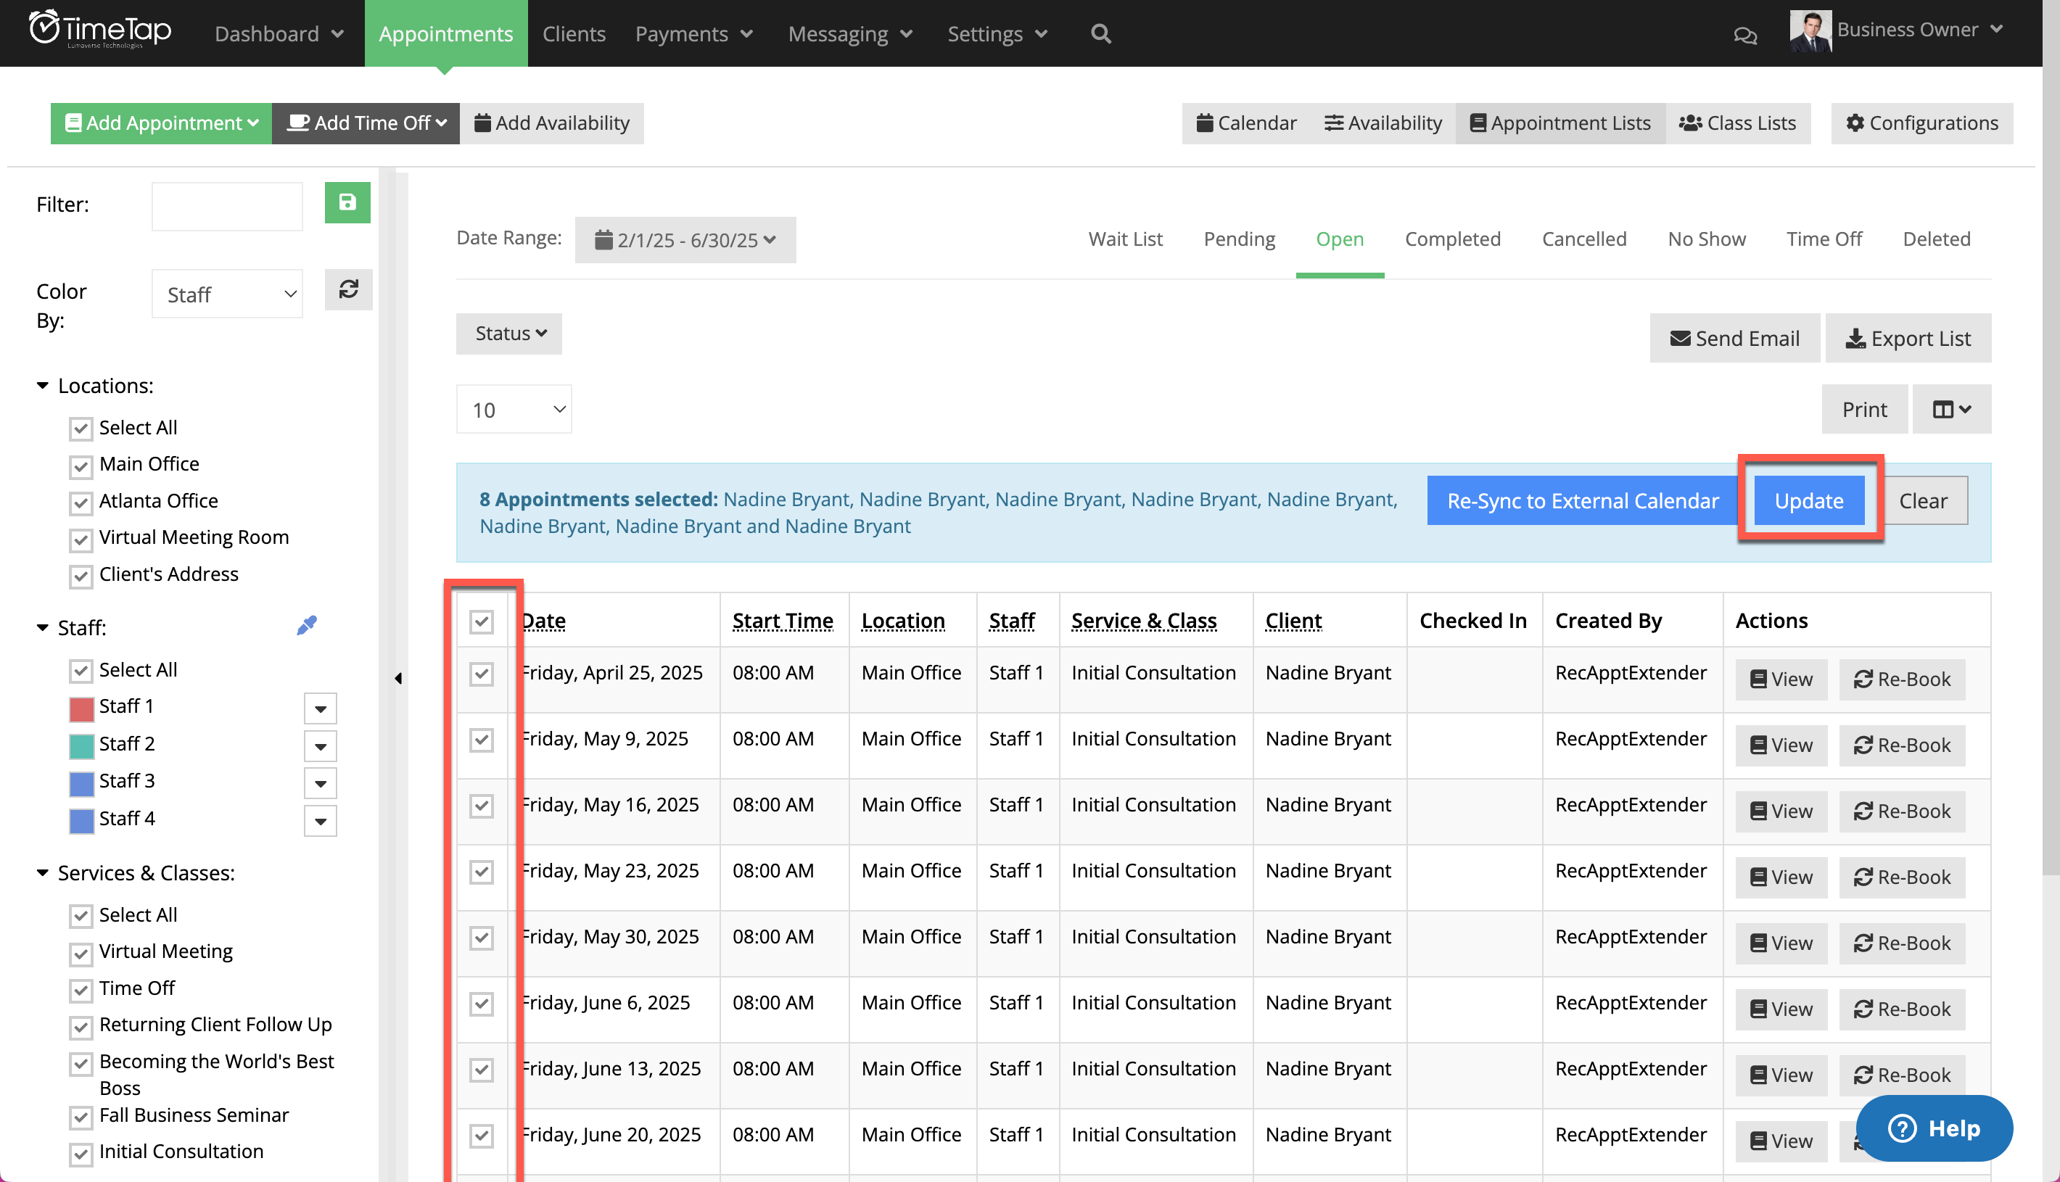
Task: Open the chat messages bubble near profile
Action: [x=1745, y=35]
